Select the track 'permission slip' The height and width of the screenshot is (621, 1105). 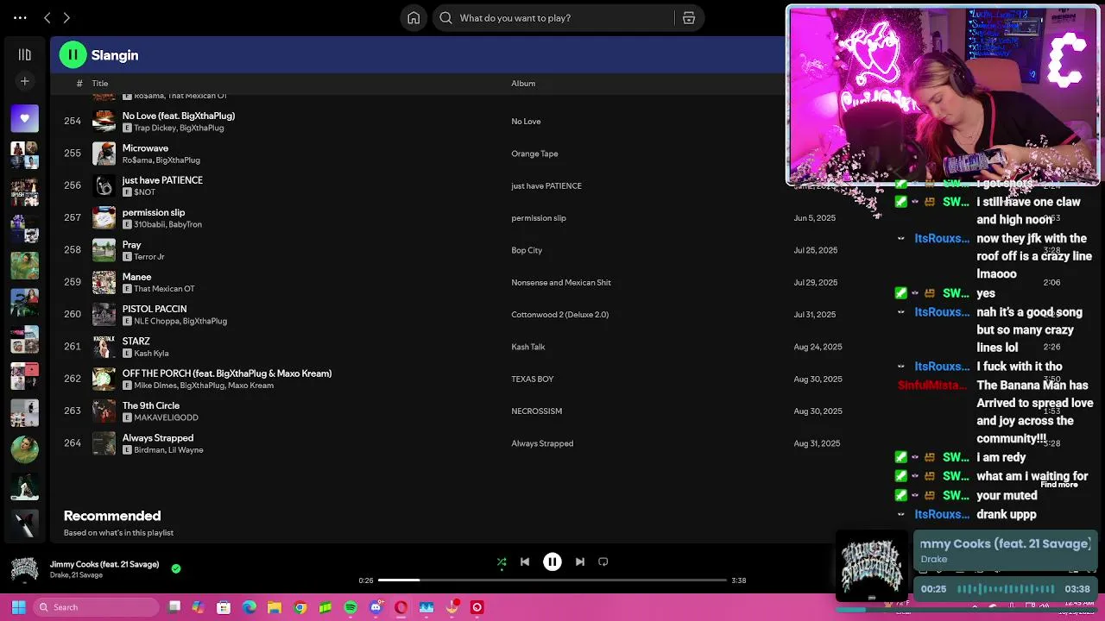pos(154,212)
